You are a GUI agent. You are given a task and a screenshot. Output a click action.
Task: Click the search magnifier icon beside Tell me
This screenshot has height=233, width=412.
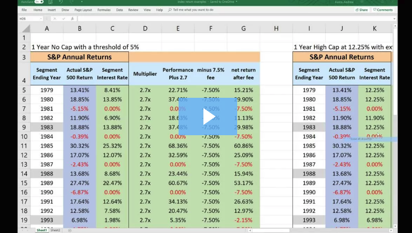click(x=170, y=10)
